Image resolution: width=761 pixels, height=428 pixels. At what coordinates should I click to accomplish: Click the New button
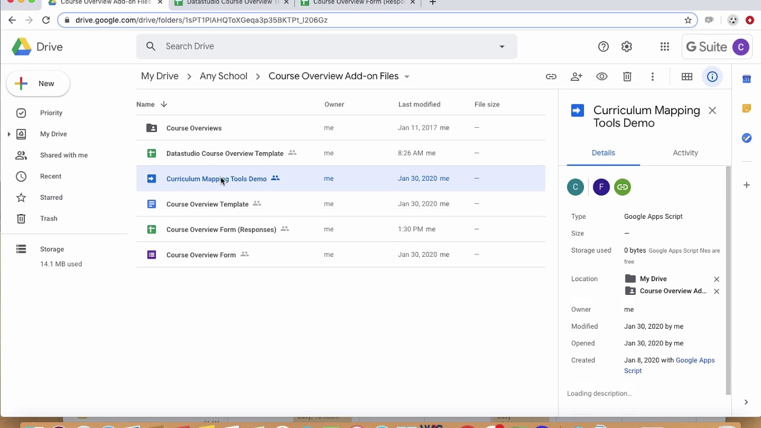point(38,84)
